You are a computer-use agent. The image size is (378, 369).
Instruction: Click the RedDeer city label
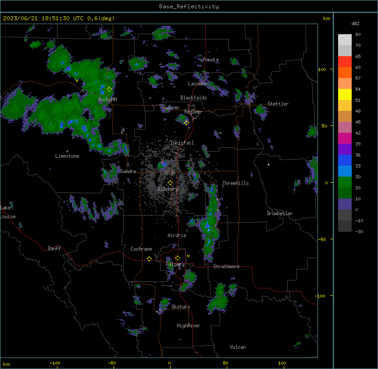(193, 112)
